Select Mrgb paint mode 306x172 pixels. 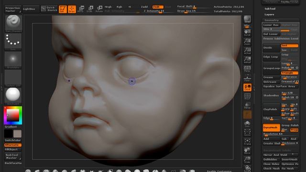tap(108, 7)
